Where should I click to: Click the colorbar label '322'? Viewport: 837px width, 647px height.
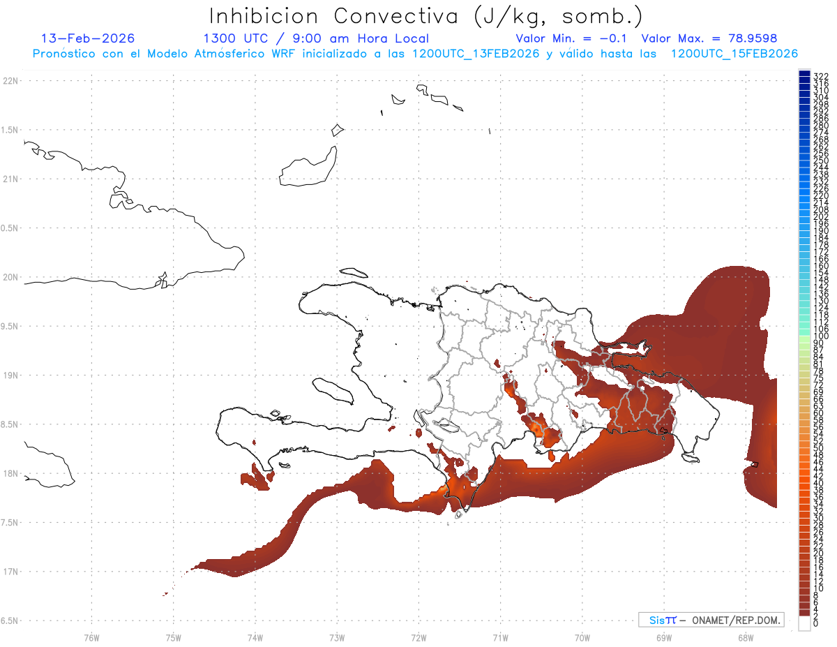[x=820, y=75]
